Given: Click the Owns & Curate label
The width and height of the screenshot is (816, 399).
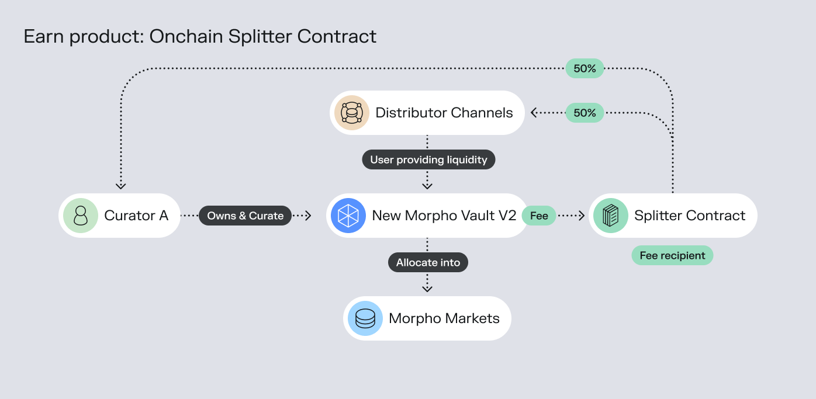Looking at the screenshot, I should (x=245, y=216).
